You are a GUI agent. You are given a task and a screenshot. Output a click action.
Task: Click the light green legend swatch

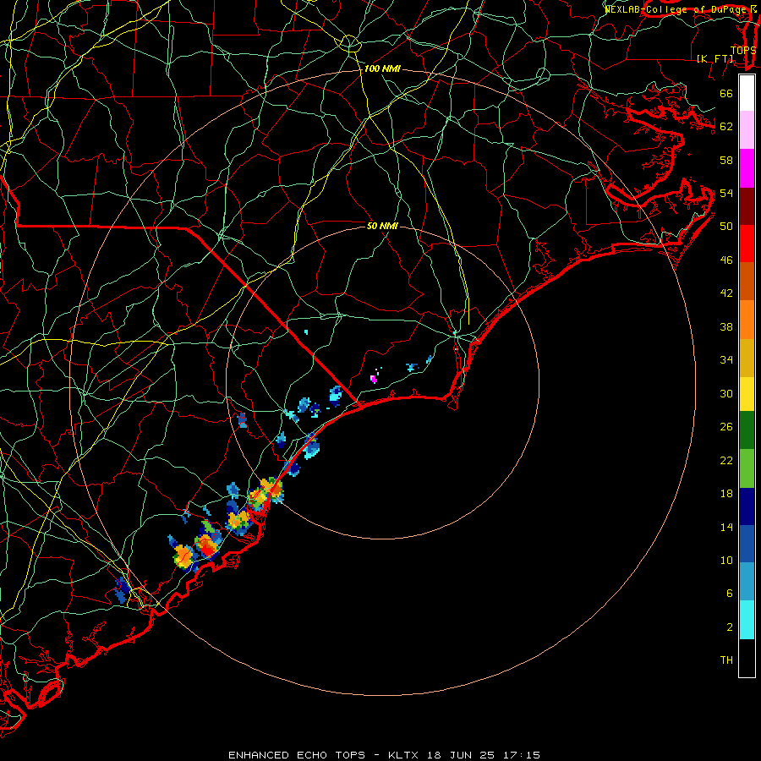(747, 468)
